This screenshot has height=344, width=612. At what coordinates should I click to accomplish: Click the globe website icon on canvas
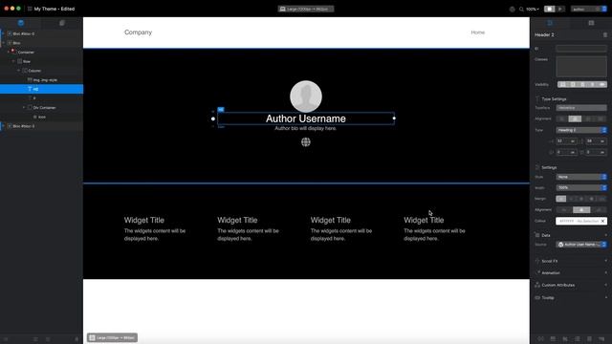(306, 142)
